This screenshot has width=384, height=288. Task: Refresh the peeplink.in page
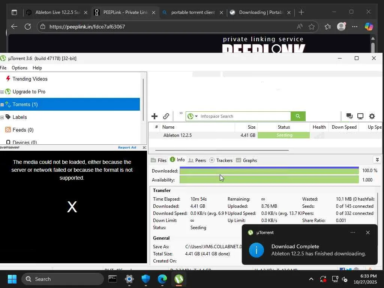point(28,27)
